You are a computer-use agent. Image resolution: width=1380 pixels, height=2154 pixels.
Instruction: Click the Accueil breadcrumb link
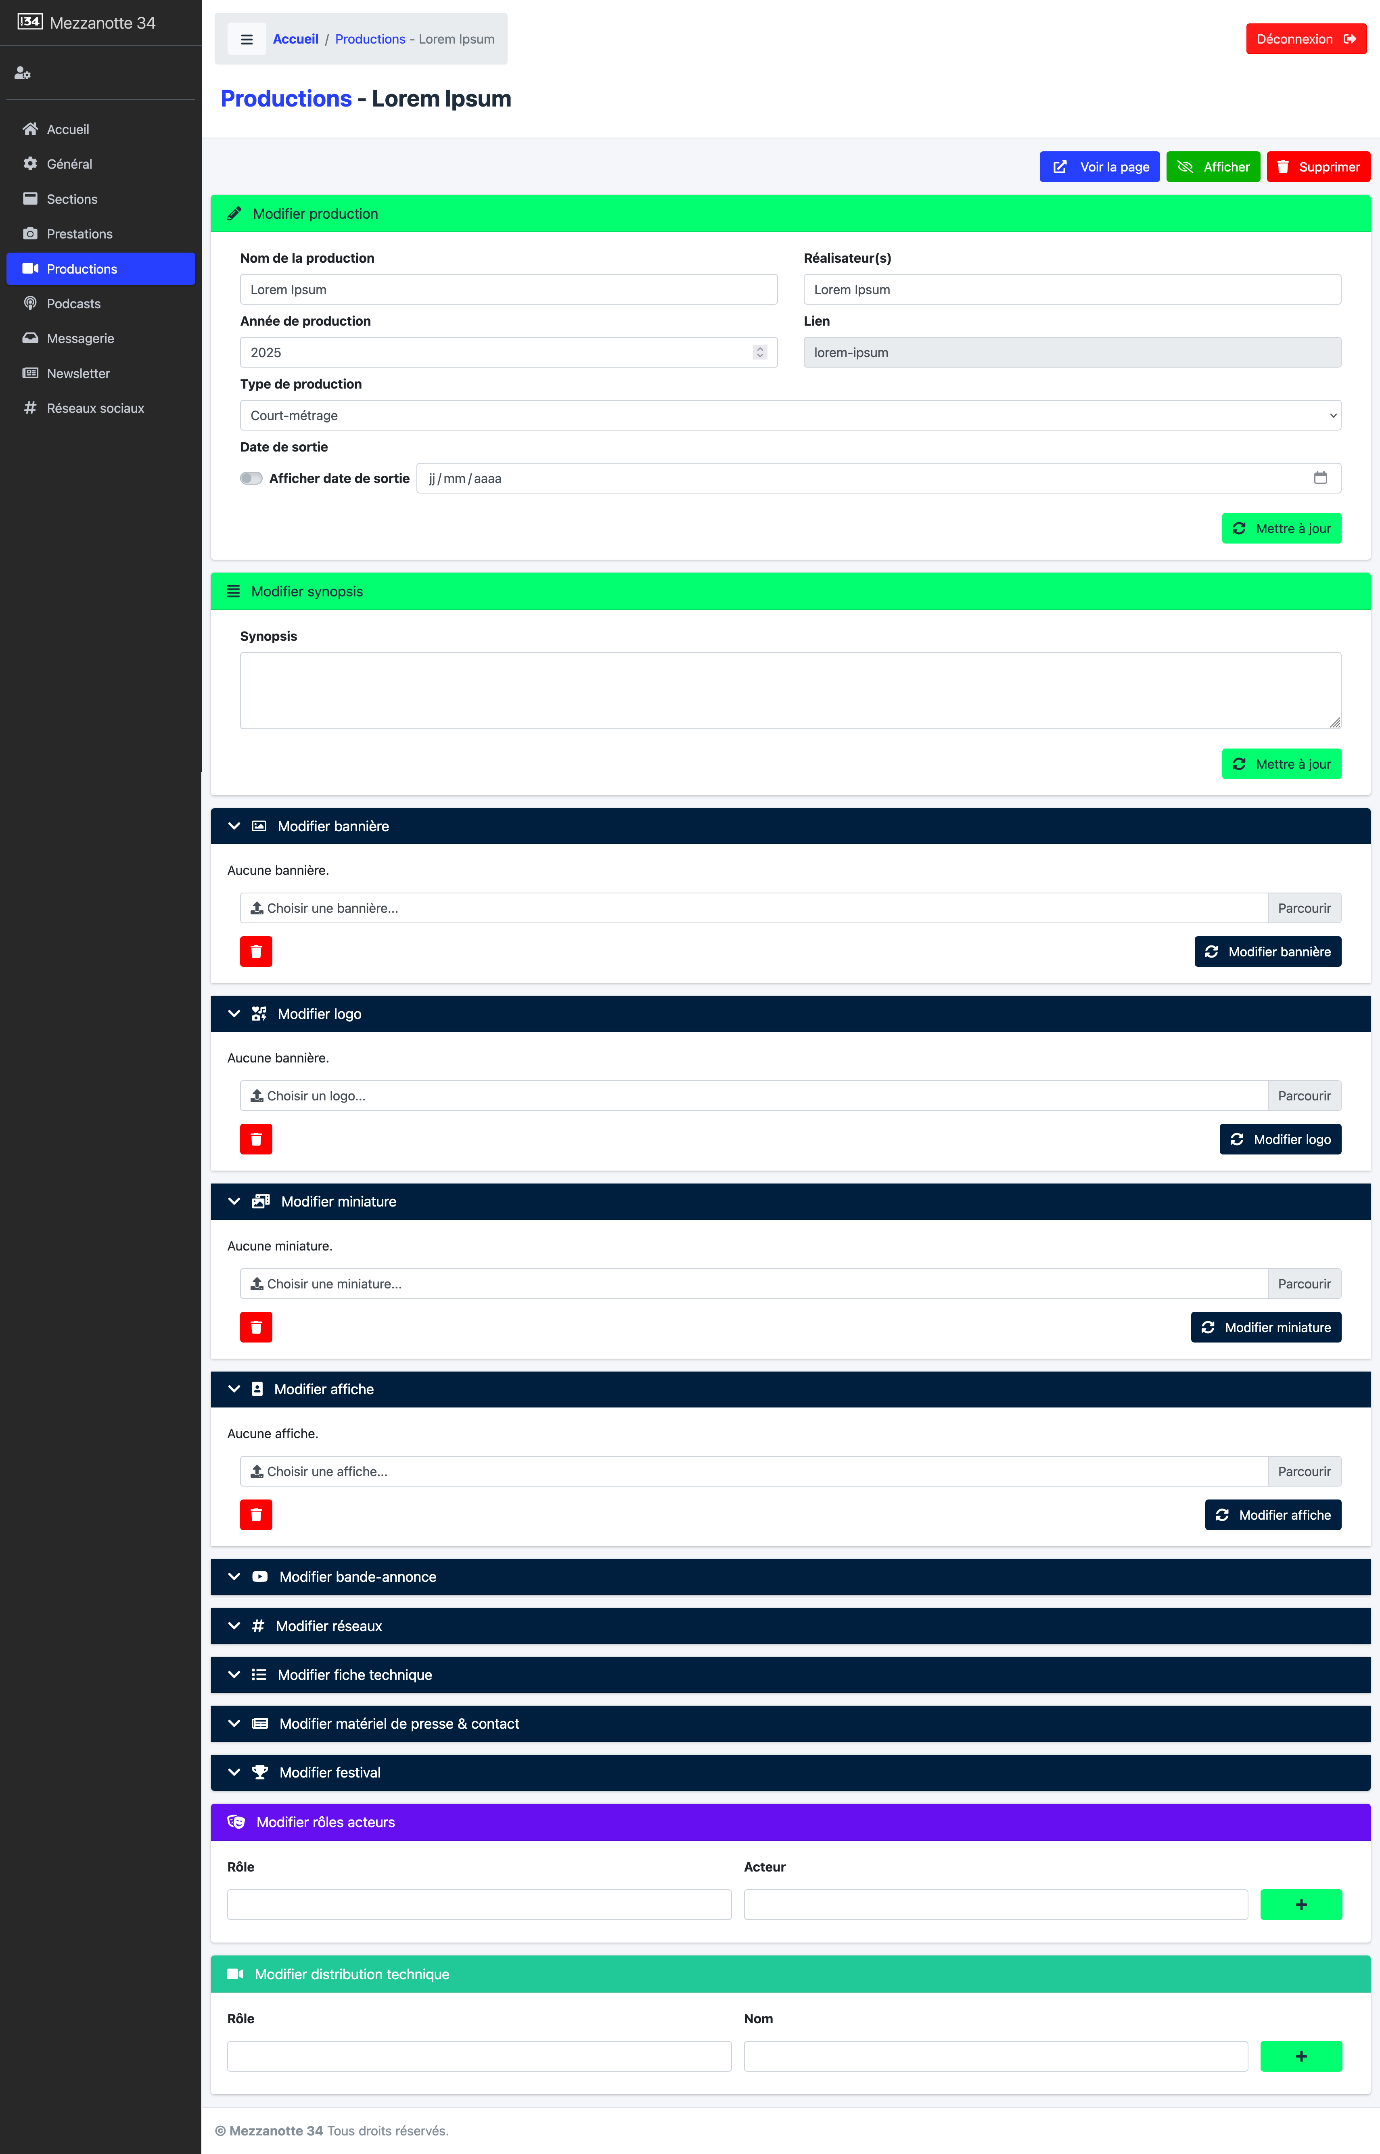[x=296, y=40]
